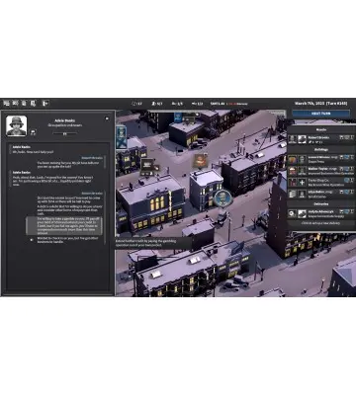Viewport: 356px width, 395px height.
Task: Toggle the blue icon on first Buildings row
Action: click(x=347, y=157)
